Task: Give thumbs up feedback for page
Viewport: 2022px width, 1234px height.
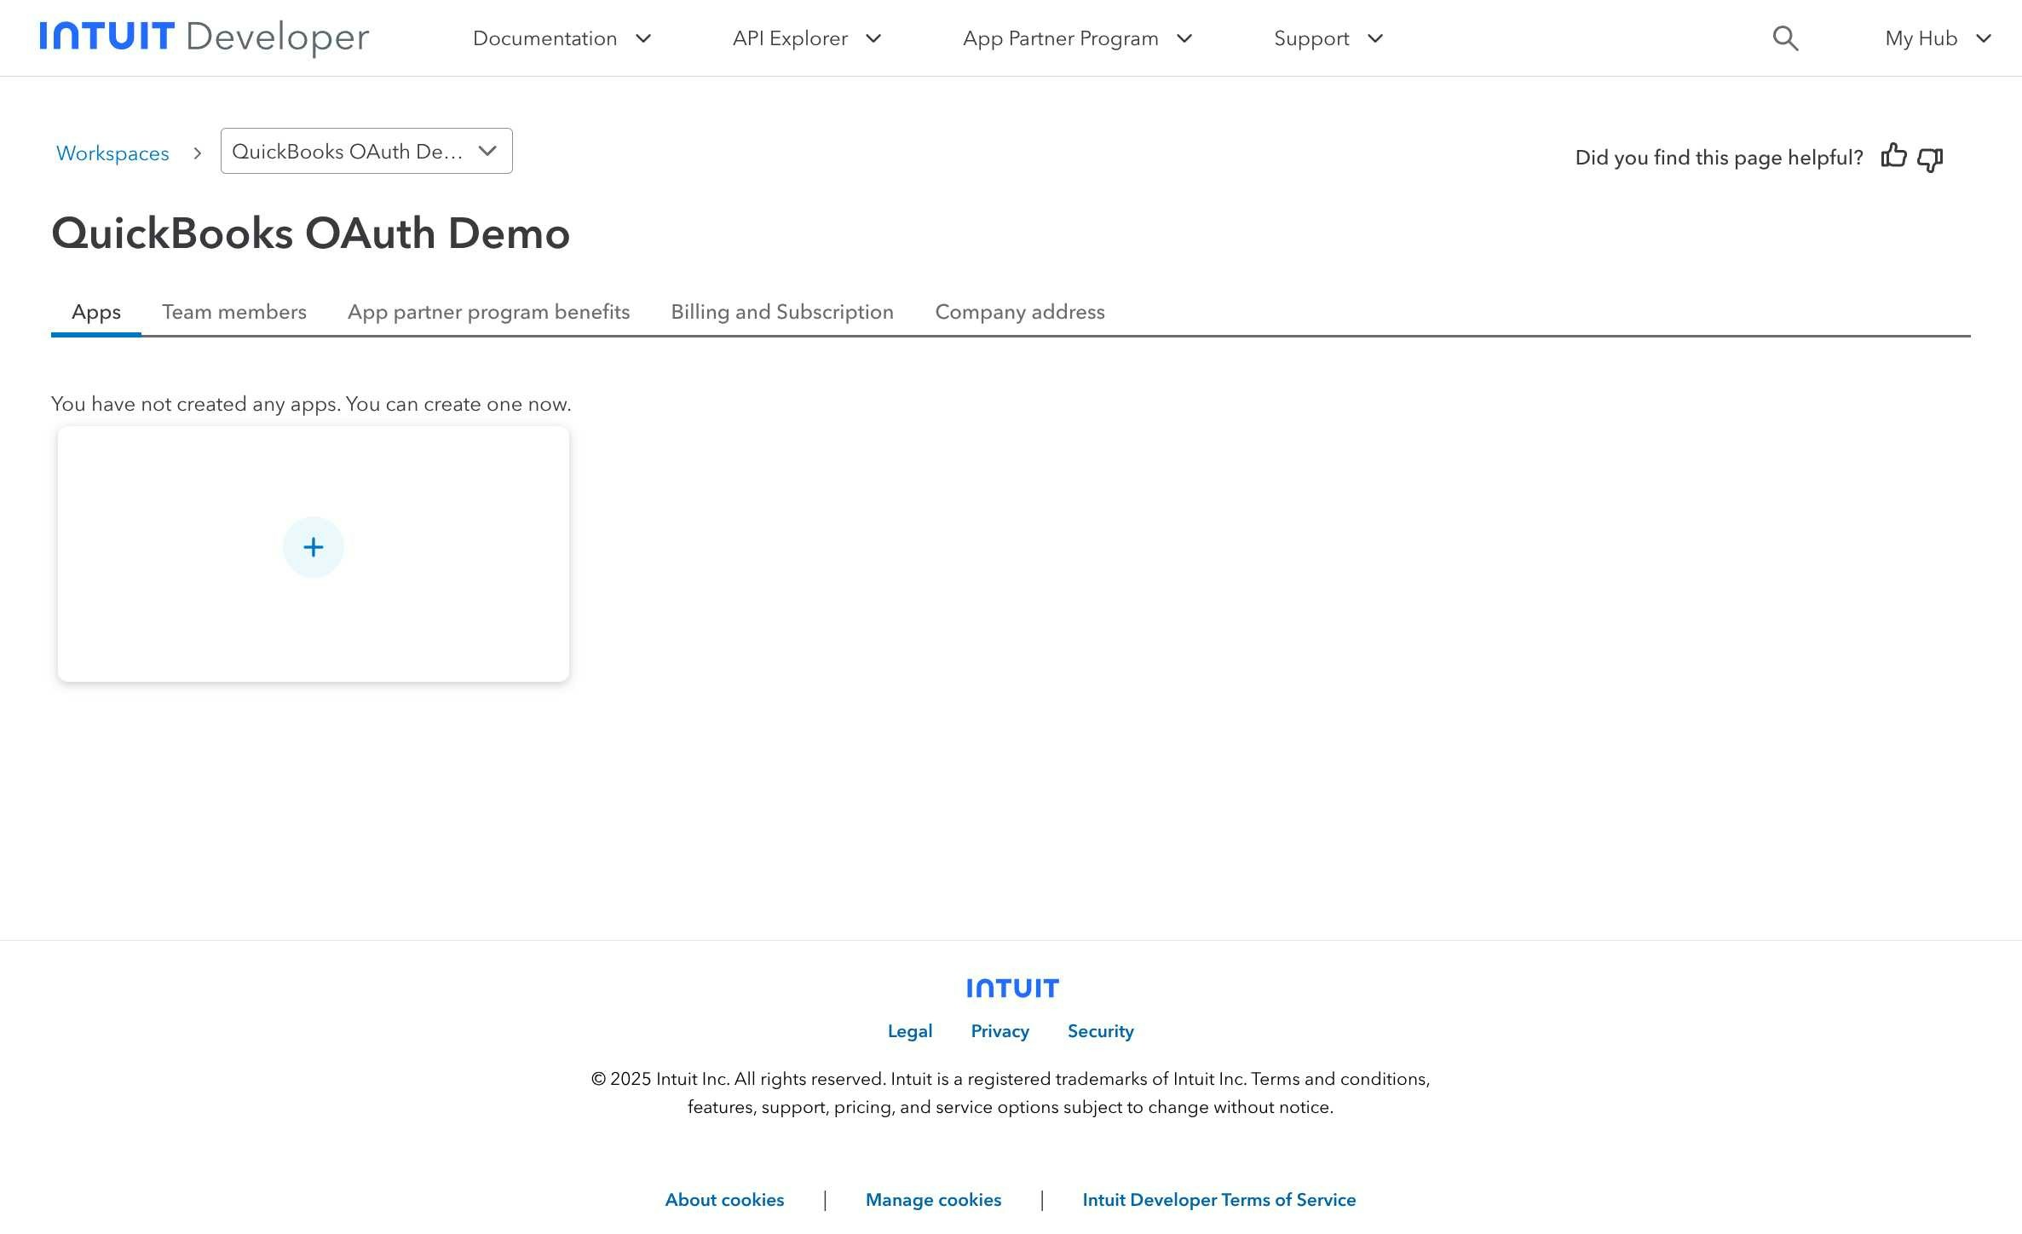Action: coord(1893,157)
